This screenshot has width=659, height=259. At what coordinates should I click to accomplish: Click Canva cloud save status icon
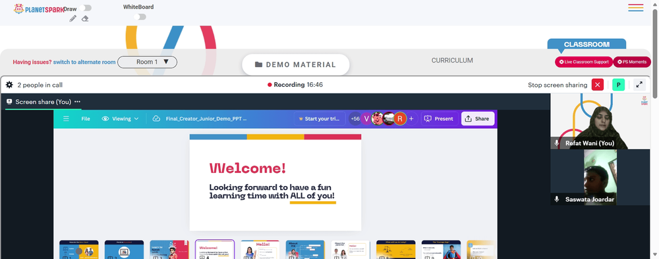tap(156, 118)
